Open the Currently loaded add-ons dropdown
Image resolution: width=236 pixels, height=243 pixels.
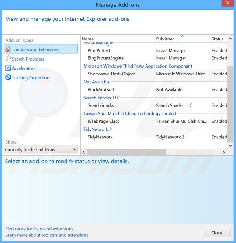pos(41,149)
